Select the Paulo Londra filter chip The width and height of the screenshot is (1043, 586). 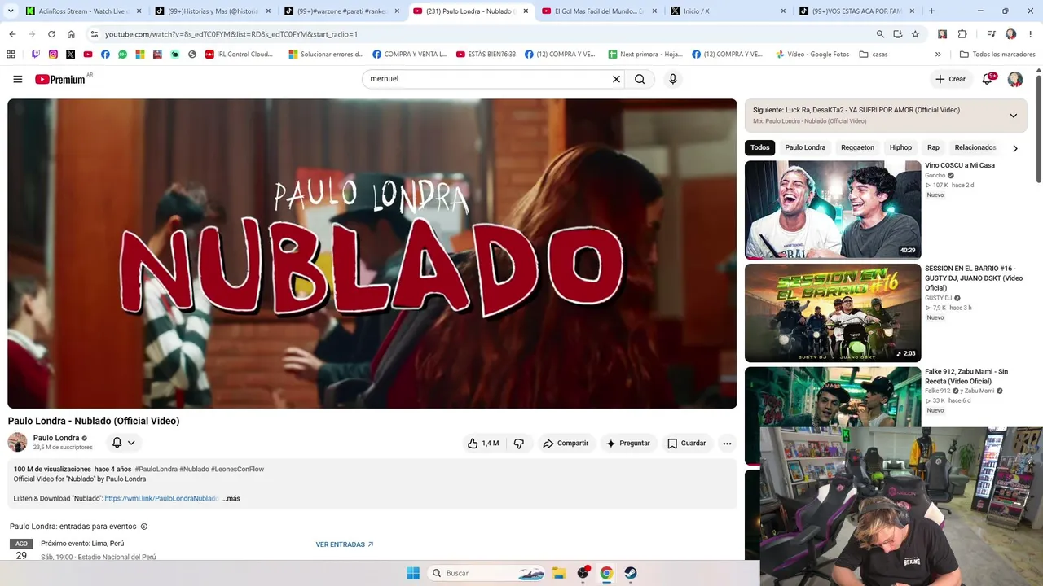805,147
